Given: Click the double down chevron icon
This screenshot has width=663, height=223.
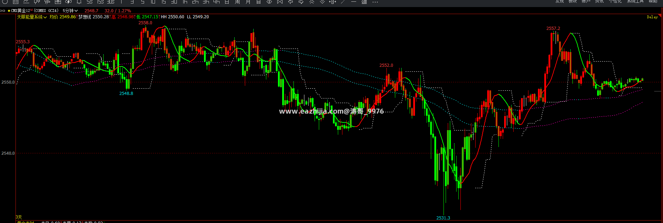Looking at the screenshot, I should [322, 2].
